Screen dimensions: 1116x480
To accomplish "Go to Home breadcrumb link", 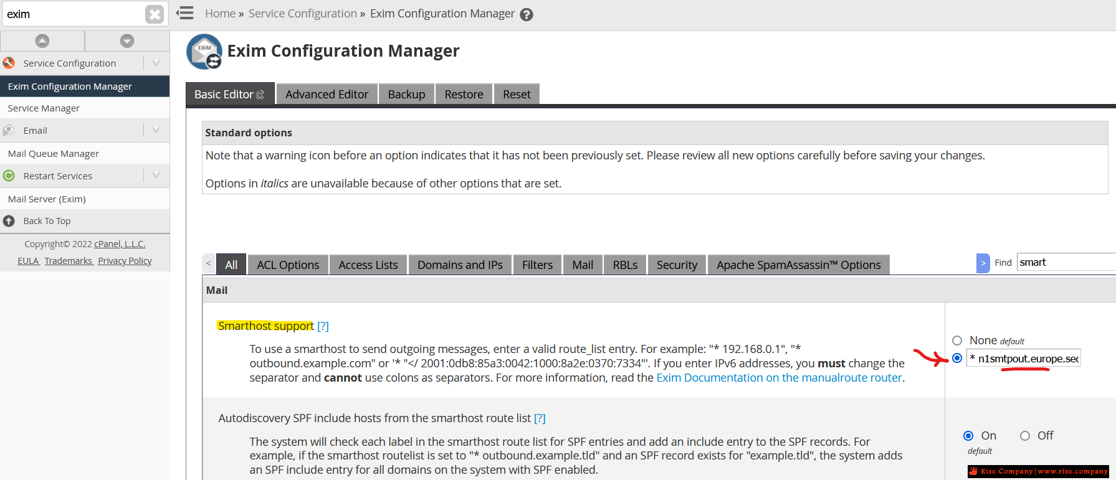I will click(x=220, y=13).
